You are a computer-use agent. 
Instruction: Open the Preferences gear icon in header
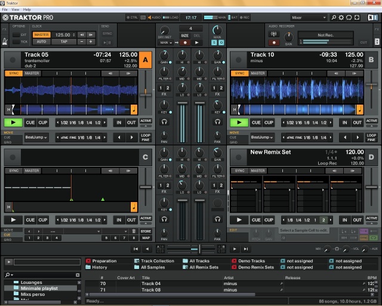341,17
